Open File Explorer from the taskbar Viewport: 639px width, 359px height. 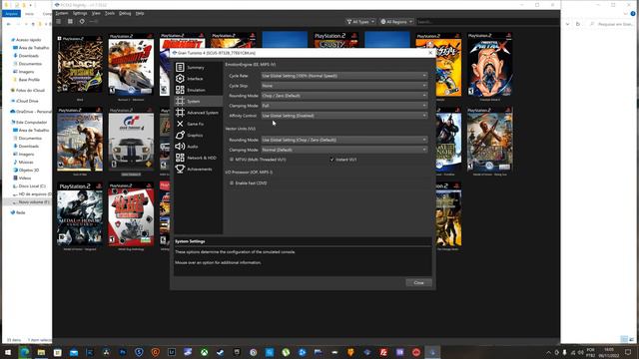point(41,352)
